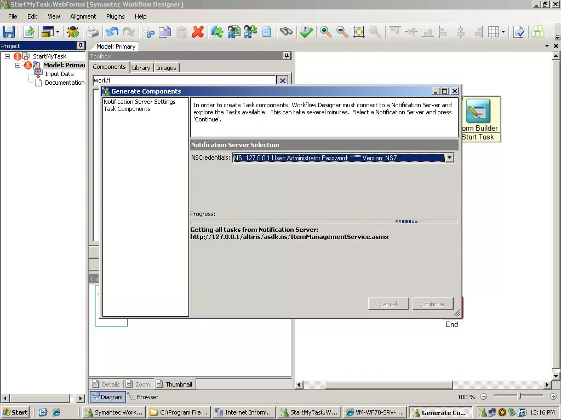Image resolution: width=561 pixels, height=420 pixels.
Task: Click the Windows Start button
Action: coord(15,412)
